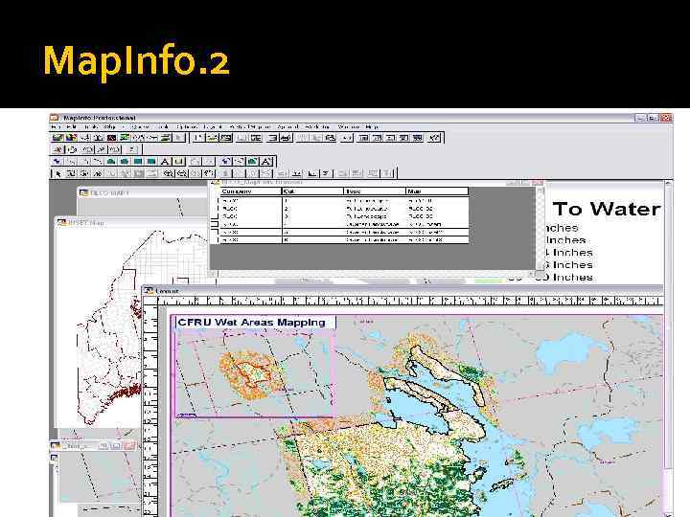Select the CFRU Wet Areas Mapping title text
690x517 pixels.
pos(251,323)
